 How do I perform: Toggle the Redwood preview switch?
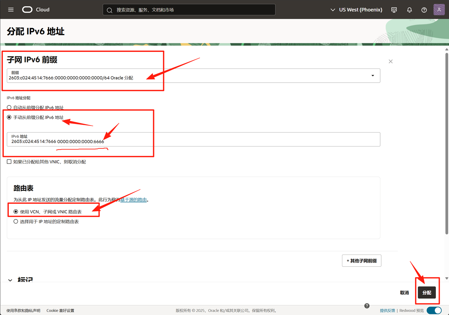pyautogui.click(x=434, y=311)
